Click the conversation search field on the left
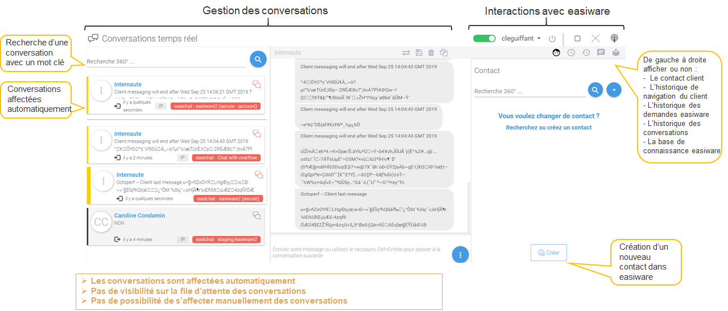The image size is (728, 311). (166, 61)
